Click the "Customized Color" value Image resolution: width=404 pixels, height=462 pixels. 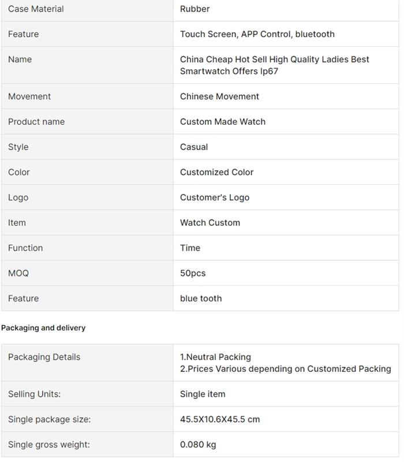(x=216, y=172)
